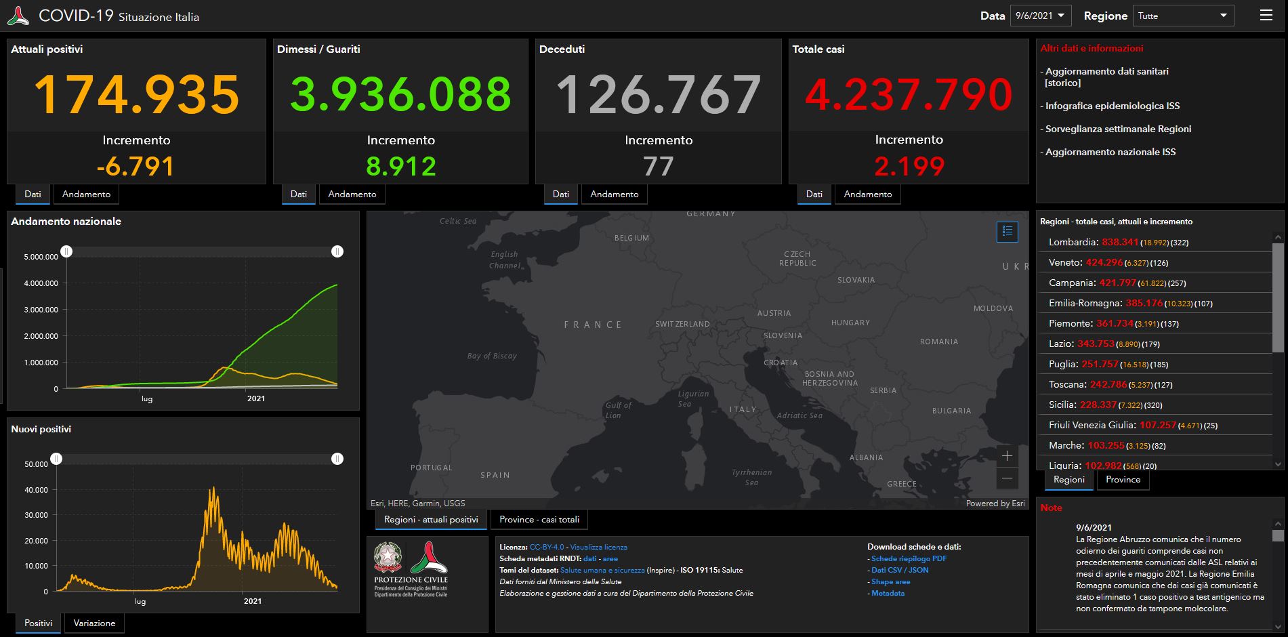Open the hamburger menu icon

pyautogui.click(x=1266, y=16)
